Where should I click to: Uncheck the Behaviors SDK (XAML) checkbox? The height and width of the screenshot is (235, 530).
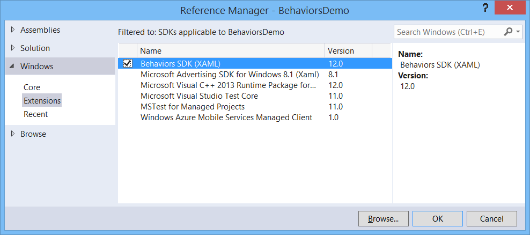pyautogui.click(x=128, y=63)
